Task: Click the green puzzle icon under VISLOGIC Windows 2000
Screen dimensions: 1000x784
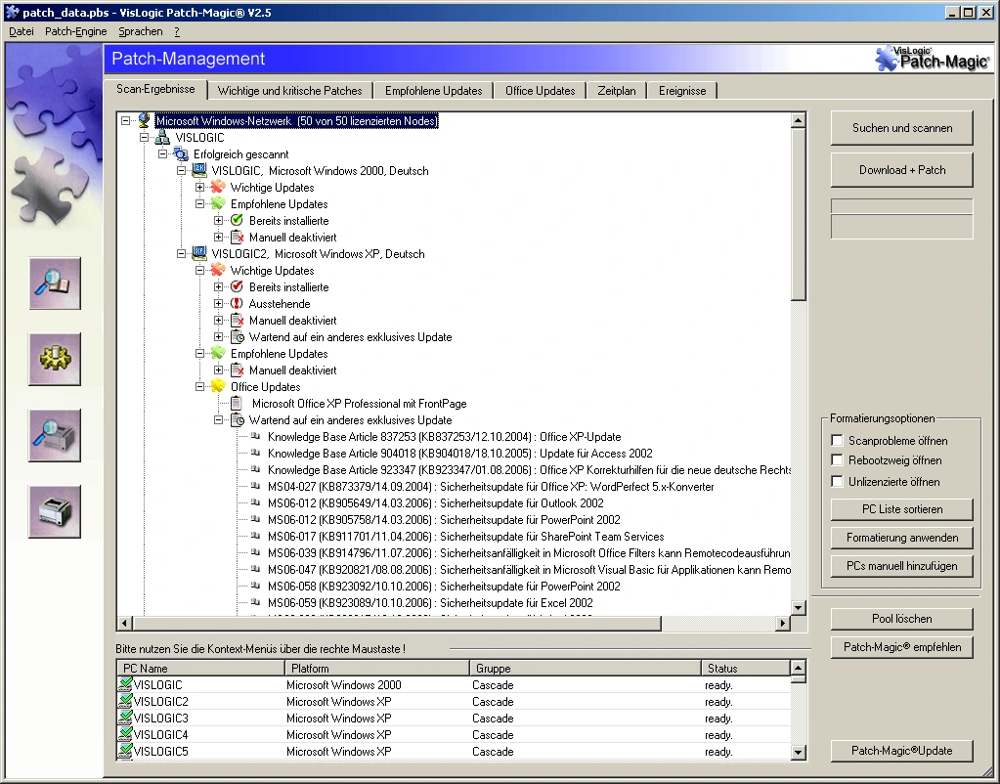Action: (x=218, y=203)
